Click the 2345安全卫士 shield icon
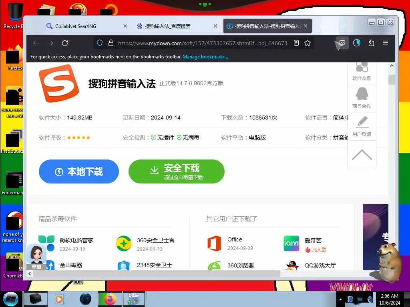This screenshot has height=307, width=410. coord(124,265)
